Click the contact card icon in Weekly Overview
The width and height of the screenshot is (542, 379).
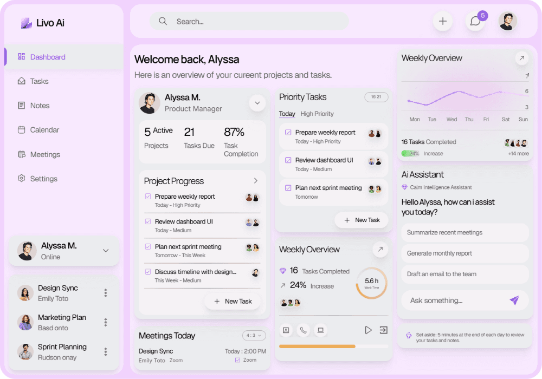tap(286, 330)
